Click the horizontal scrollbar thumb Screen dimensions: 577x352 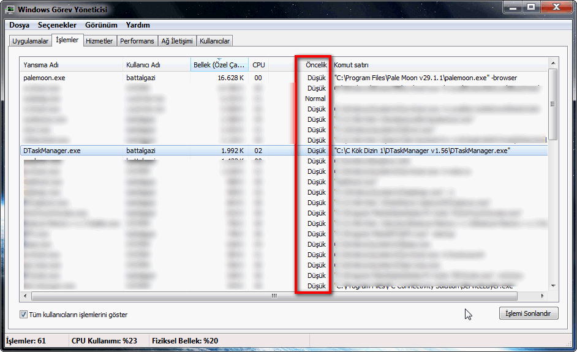click(x=274, y=296)
